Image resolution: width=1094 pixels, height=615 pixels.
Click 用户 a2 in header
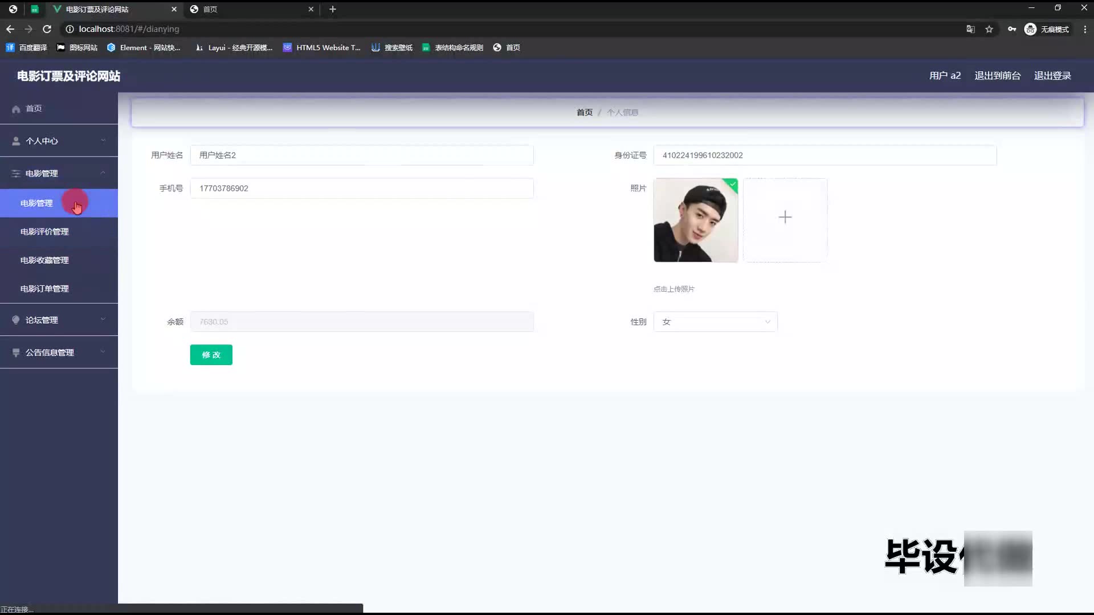click(945, 76)
